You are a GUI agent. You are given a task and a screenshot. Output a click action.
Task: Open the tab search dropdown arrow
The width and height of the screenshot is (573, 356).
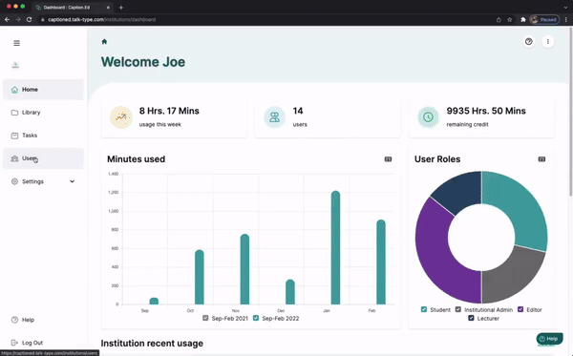(x=565, y=8)
